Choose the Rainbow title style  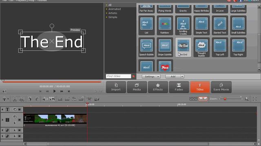165,25
